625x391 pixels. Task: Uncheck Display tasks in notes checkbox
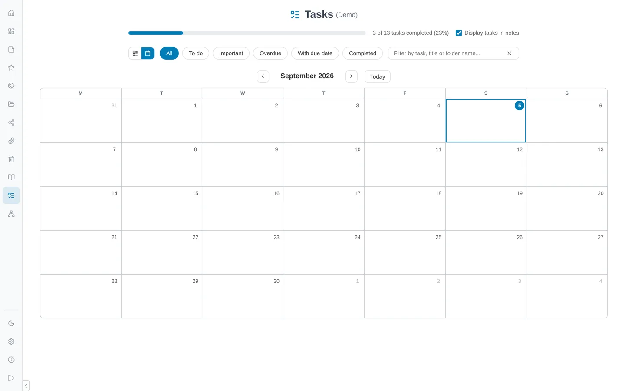coord(459,33)
